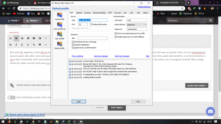Screen dimensions: 221x124
Task: Switch to the Options tab
Action: click(x=79, y=13)
